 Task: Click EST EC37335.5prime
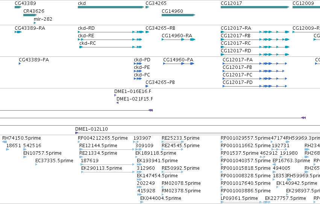pos(36,164)
